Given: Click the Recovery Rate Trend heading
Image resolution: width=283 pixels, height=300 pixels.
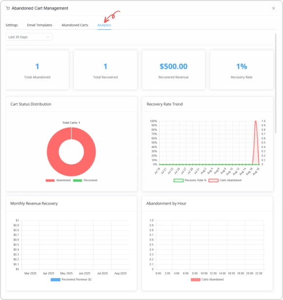Looking at the screenshot, I should pos(165,104).
